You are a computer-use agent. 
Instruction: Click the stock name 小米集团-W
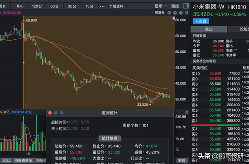point(209,7)
